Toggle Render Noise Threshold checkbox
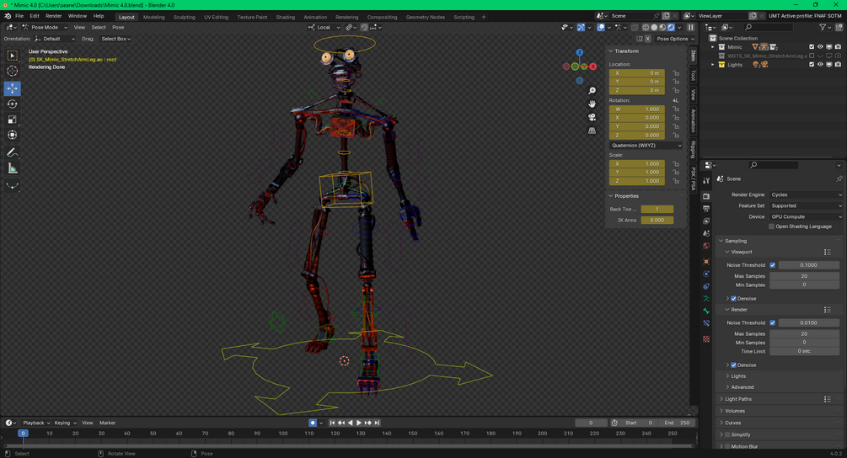The image size is (847, 458). 773,322
